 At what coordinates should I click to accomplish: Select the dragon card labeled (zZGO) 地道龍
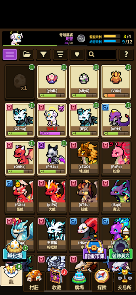pyautogui.click(x=84, y=158)
